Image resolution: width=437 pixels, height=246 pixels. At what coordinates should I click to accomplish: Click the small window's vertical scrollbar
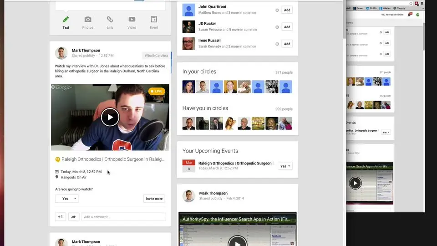coord(424,36)
